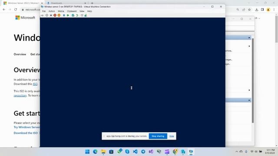278x156 pixels.
Task: Click the green Reset/Play toolbar icon
Action: [x=68, y=16]
